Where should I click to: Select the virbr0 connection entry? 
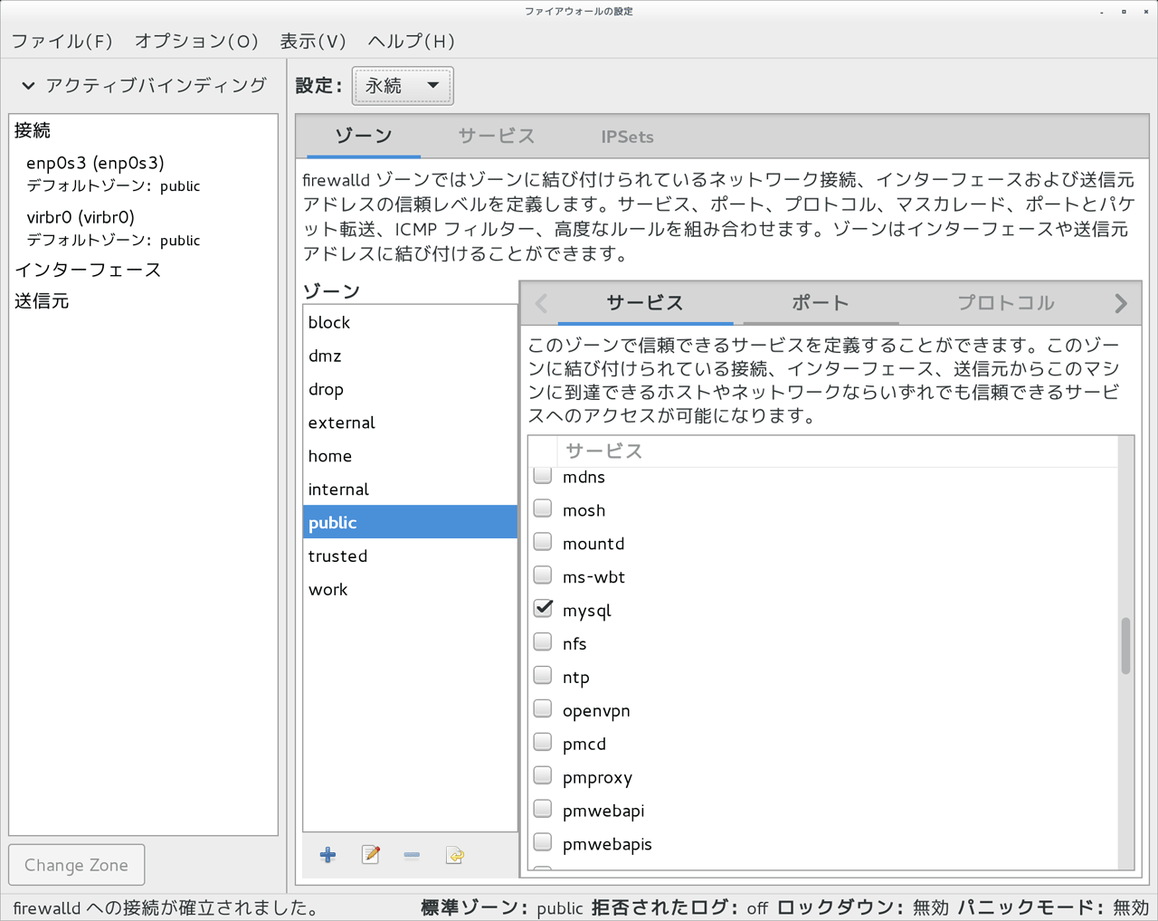[144, 228]
